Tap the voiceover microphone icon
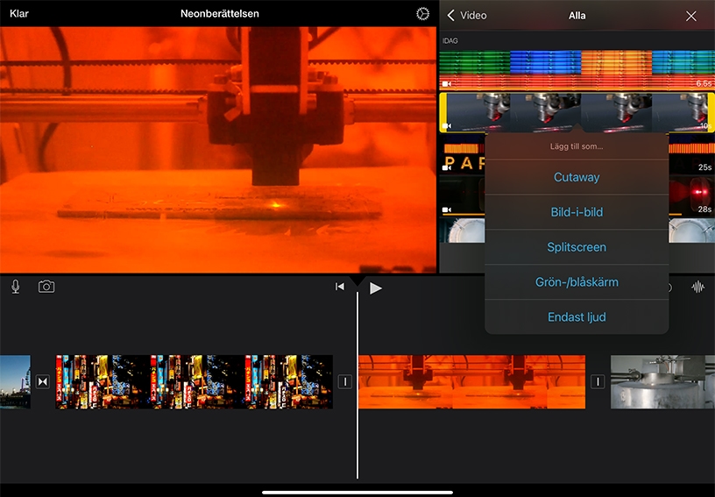 (x=16, y=287)
